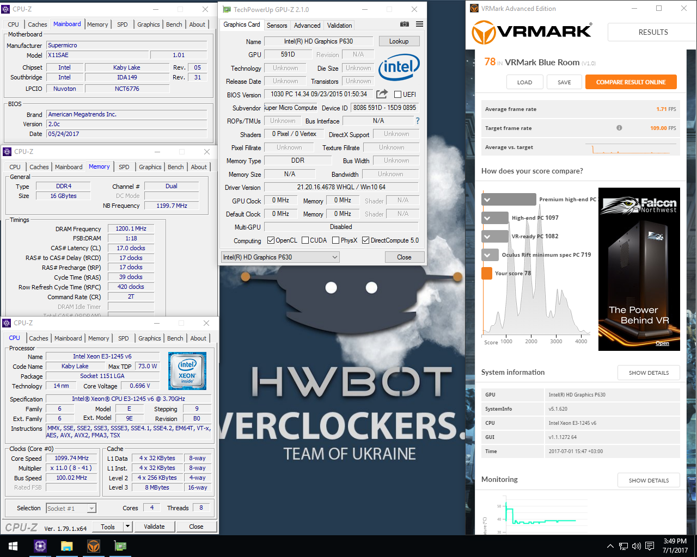
Task: Click the GPU-Z title bar app icon
Action: (x=227, y=9)
